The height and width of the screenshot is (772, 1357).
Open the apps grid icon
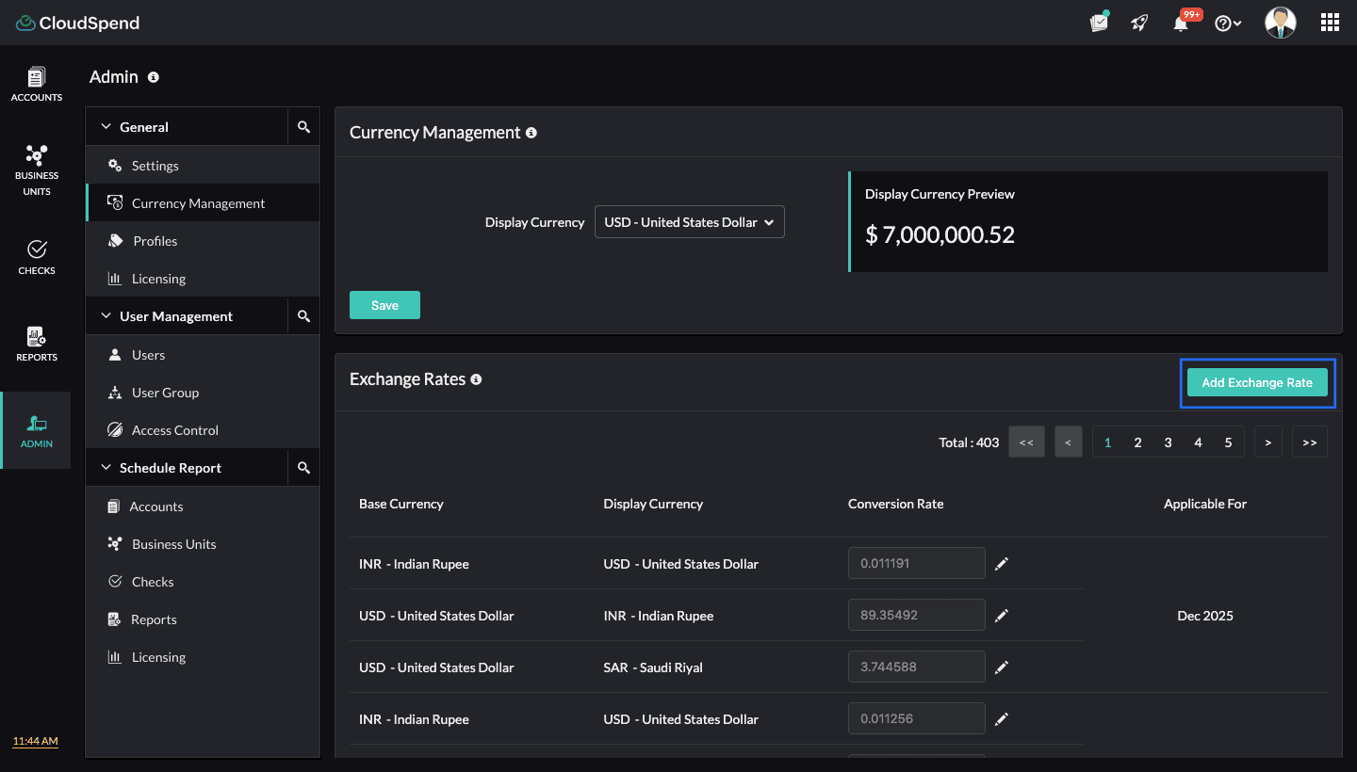[1330, 22]
